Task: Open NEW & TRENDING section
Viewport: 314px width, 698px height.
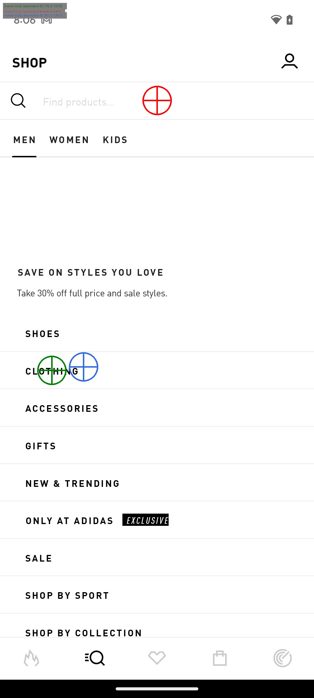Action: tap(73, 484)
